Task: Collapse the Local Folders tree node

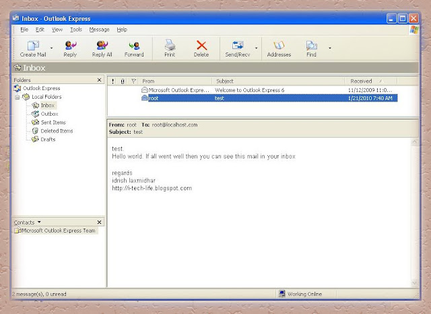Action: (x=17, y=97)
